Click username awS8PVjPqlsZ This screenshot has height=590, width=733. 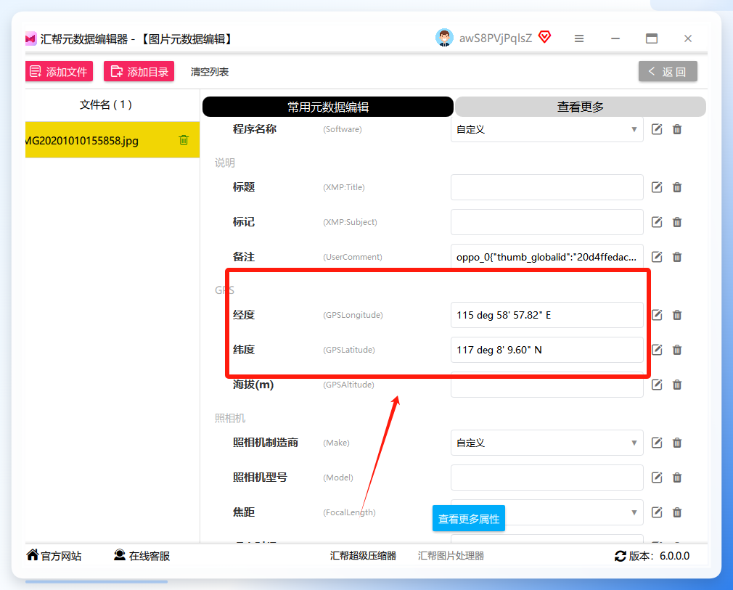496,38
